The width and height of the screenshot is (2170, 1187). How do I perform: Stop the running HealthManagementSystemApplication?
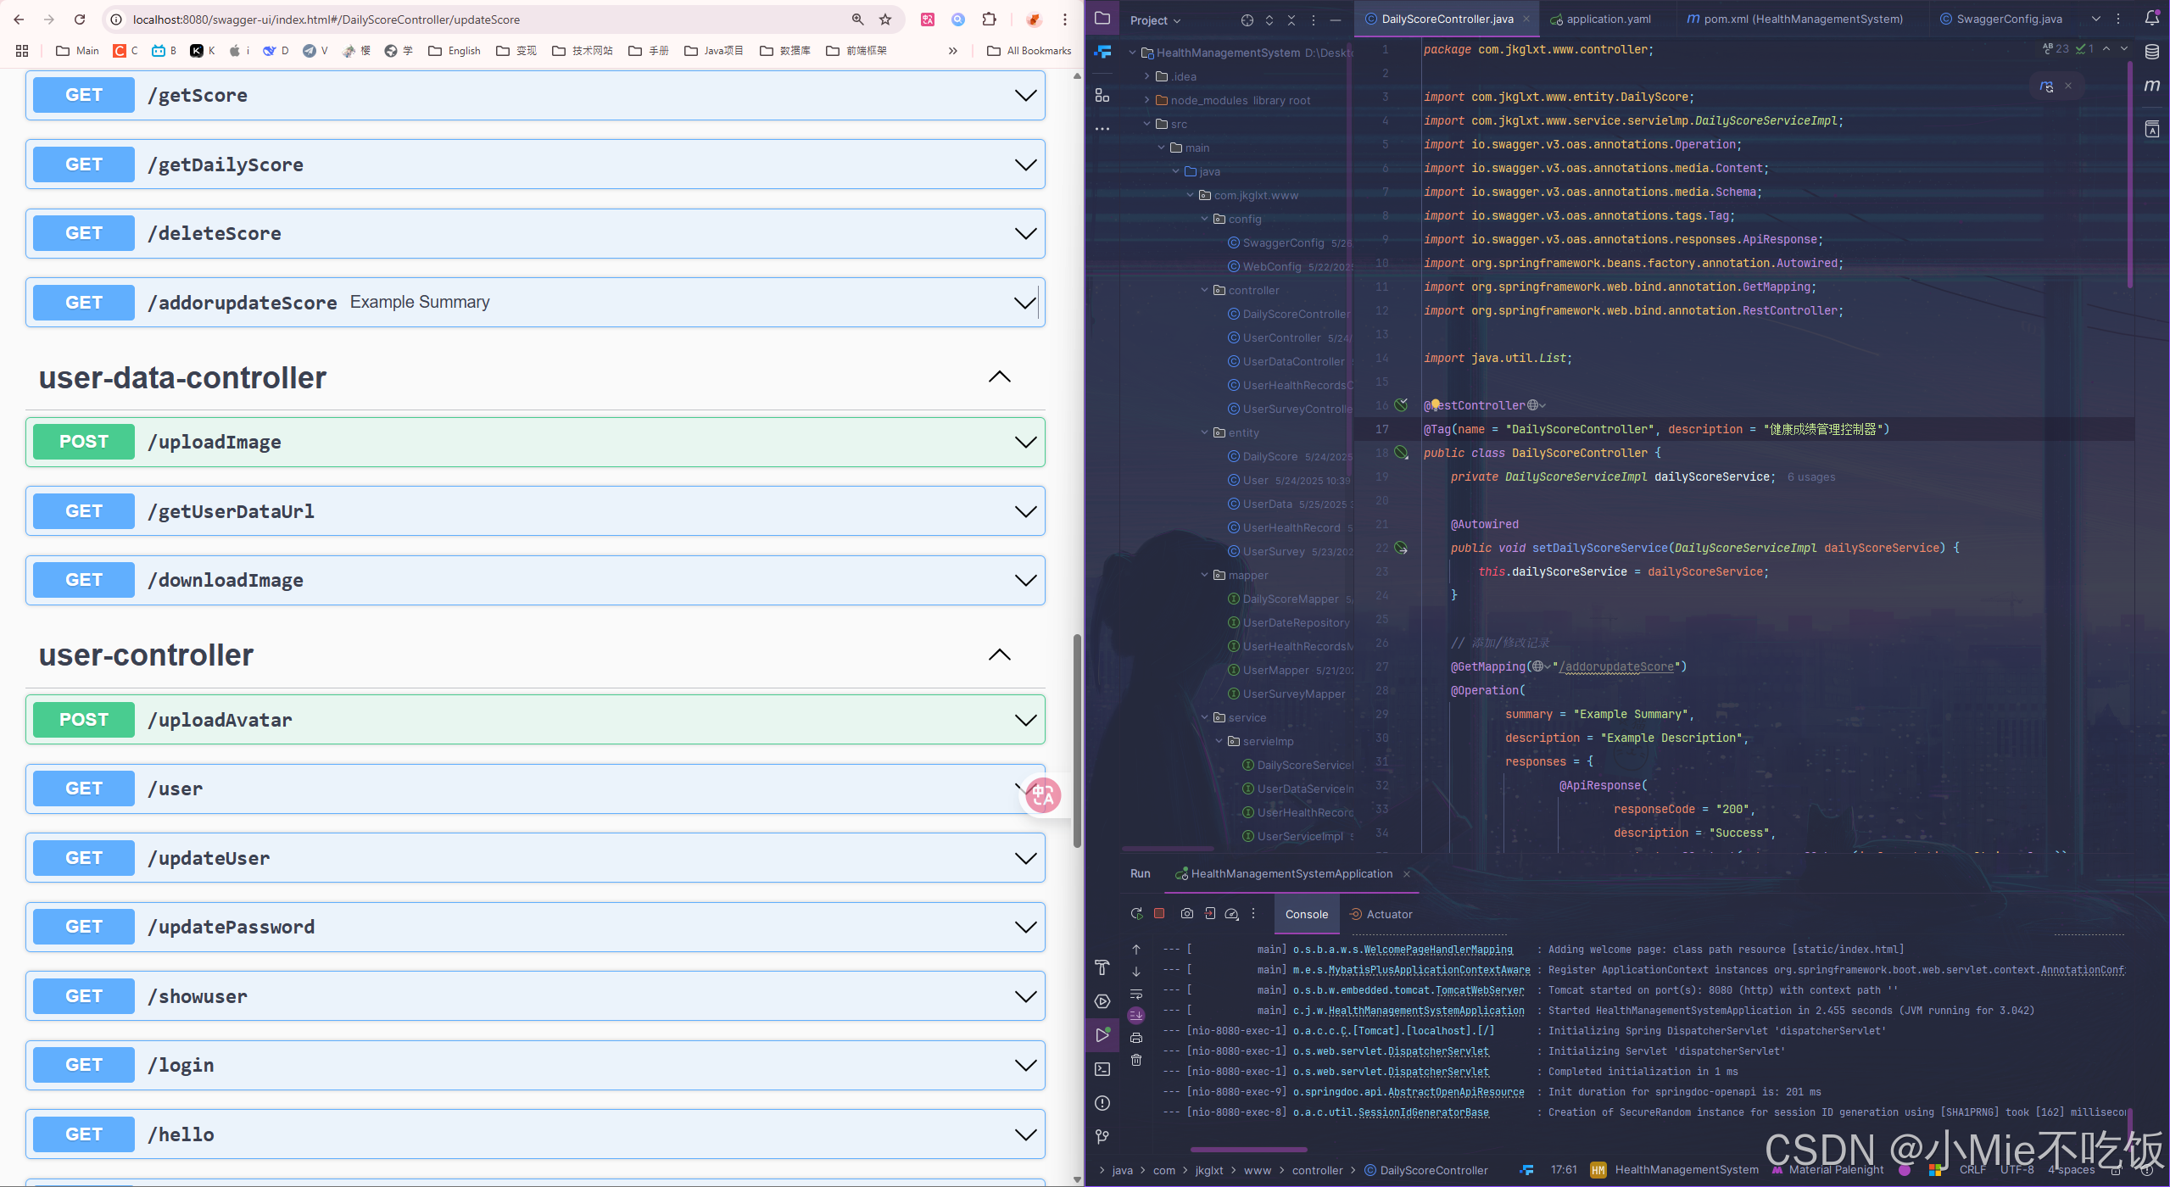tap(1159, 914)
